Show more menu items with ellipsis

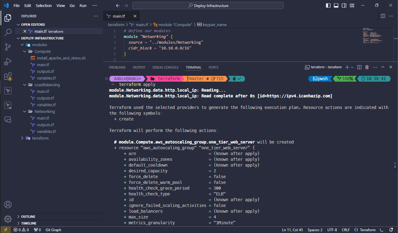[95, 5]
